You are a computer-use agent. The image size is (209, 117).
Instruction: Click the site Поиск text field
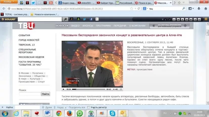tap(30, 94)
